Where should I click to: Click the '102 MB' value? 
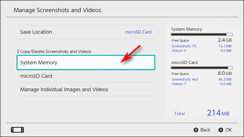[x=225, y=84]
